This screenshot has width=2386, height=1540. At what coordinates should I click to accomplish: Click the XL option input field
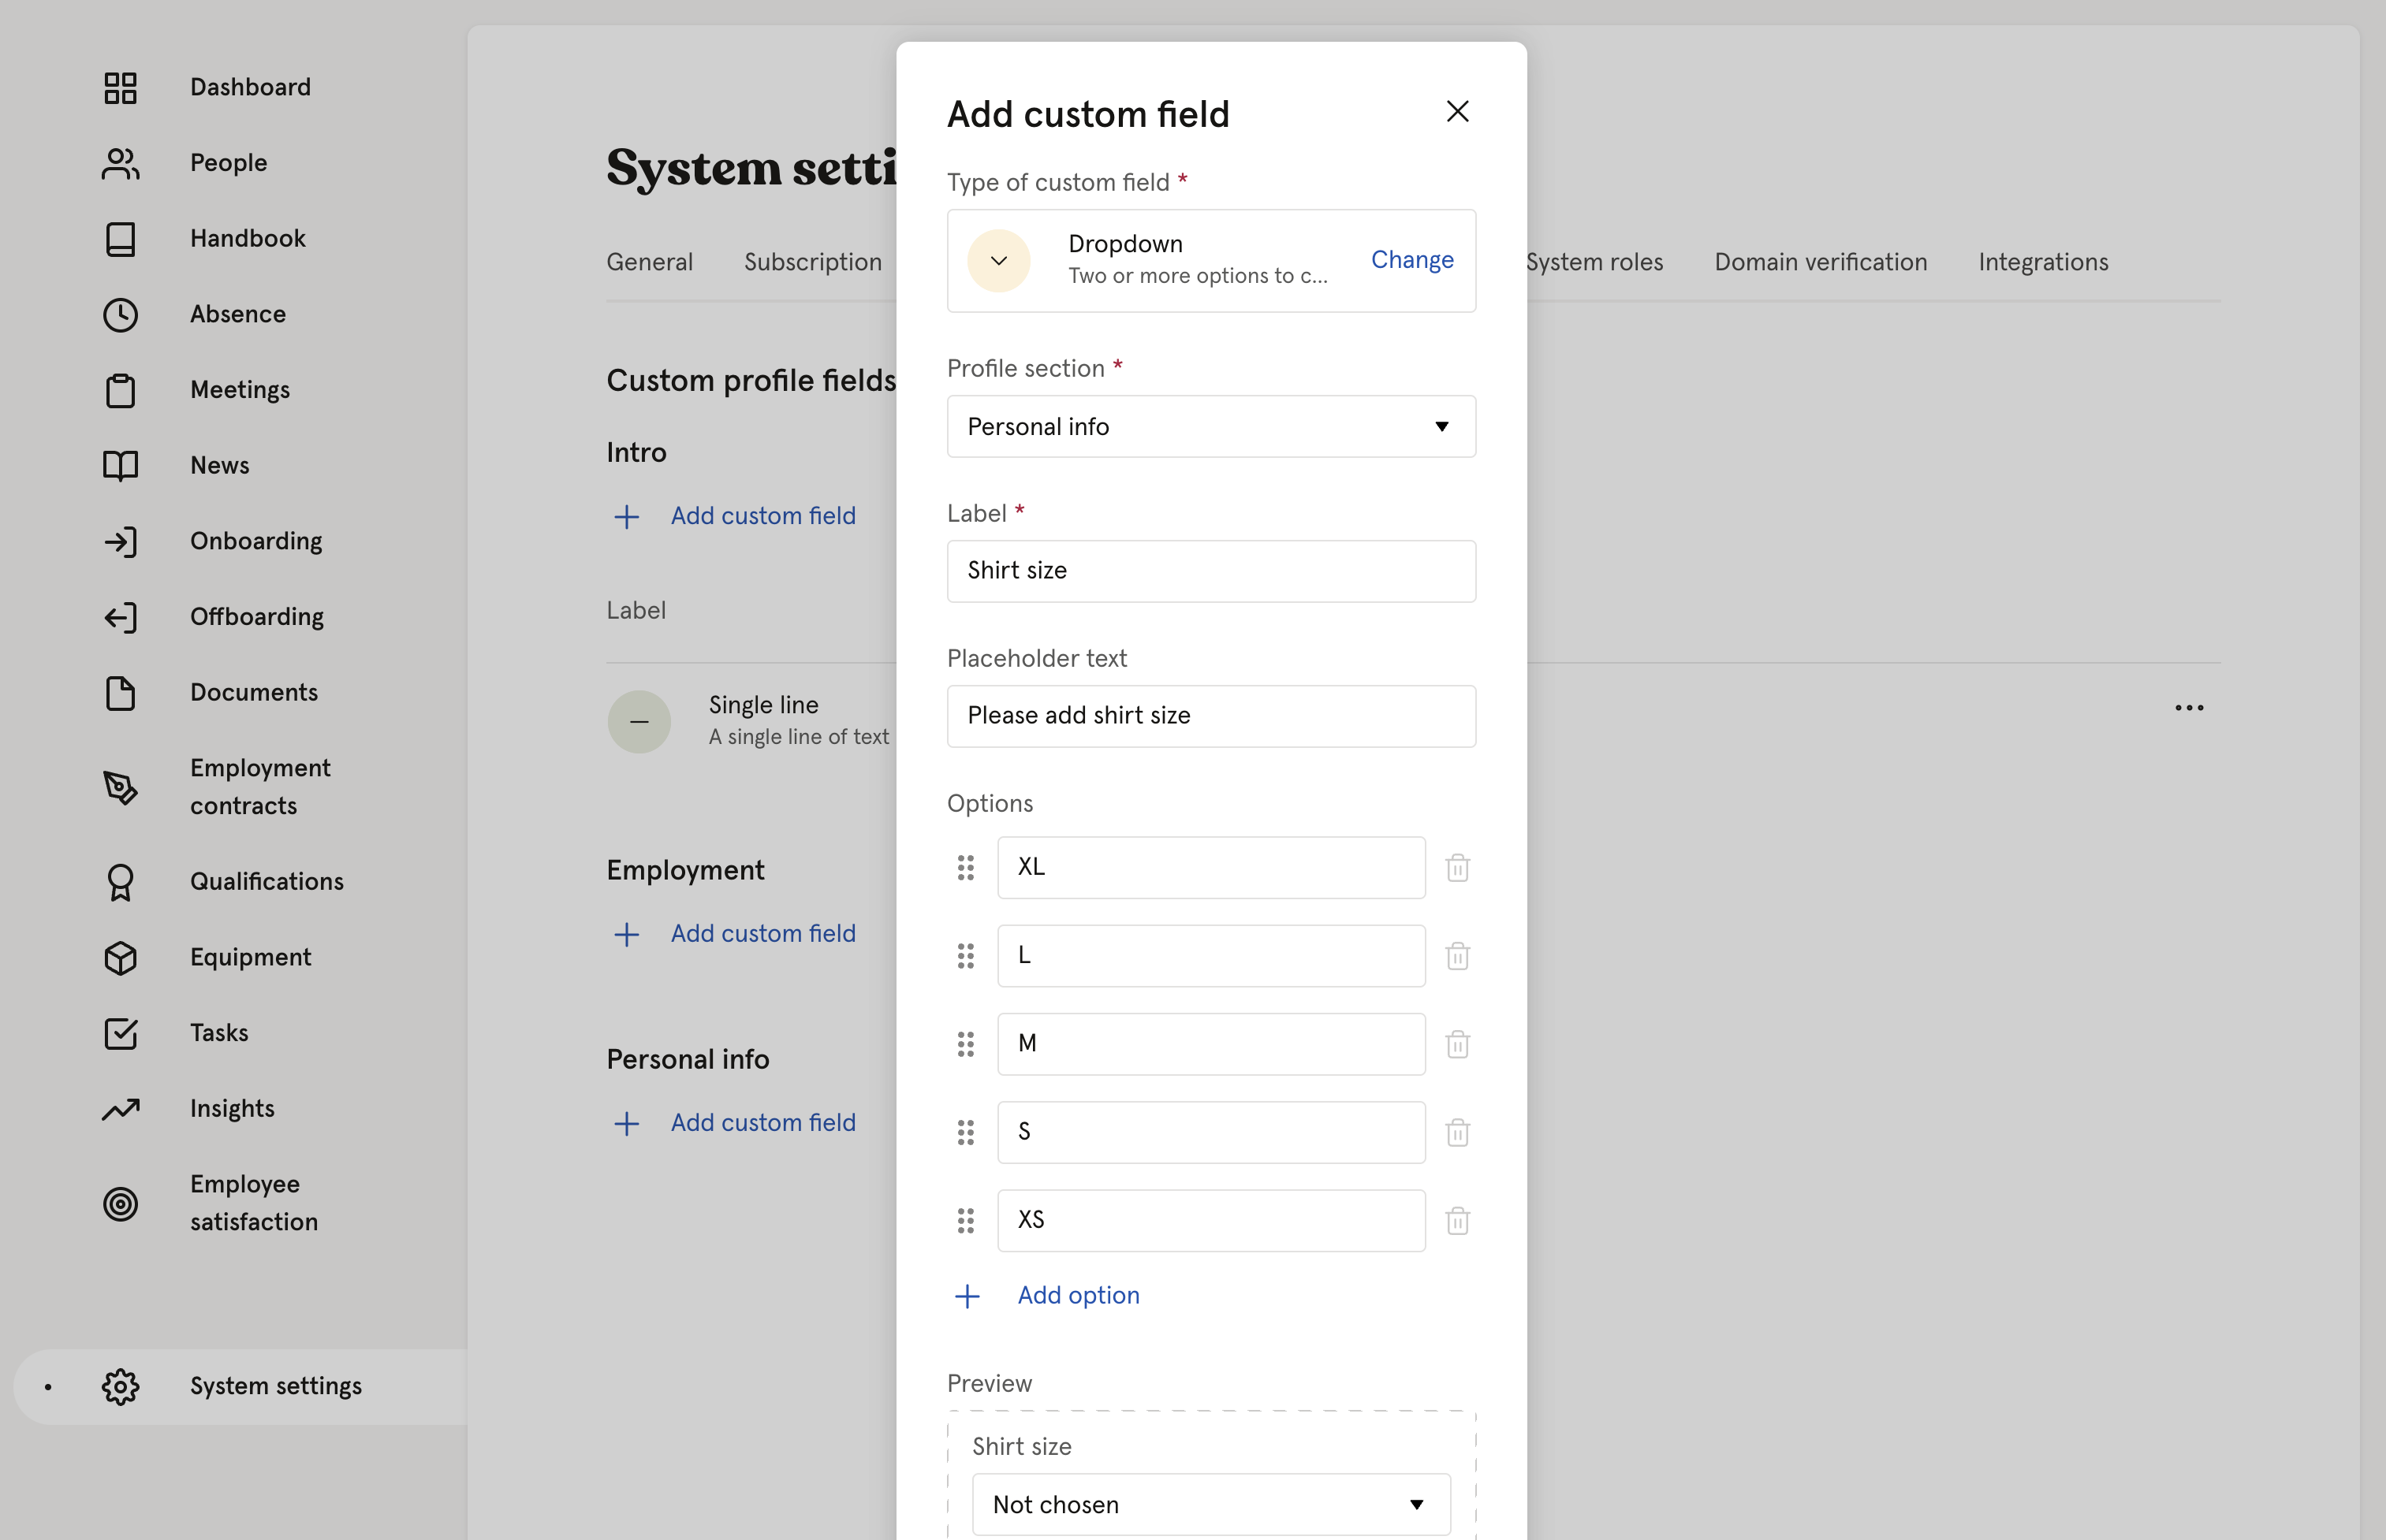pos(1211,868)
